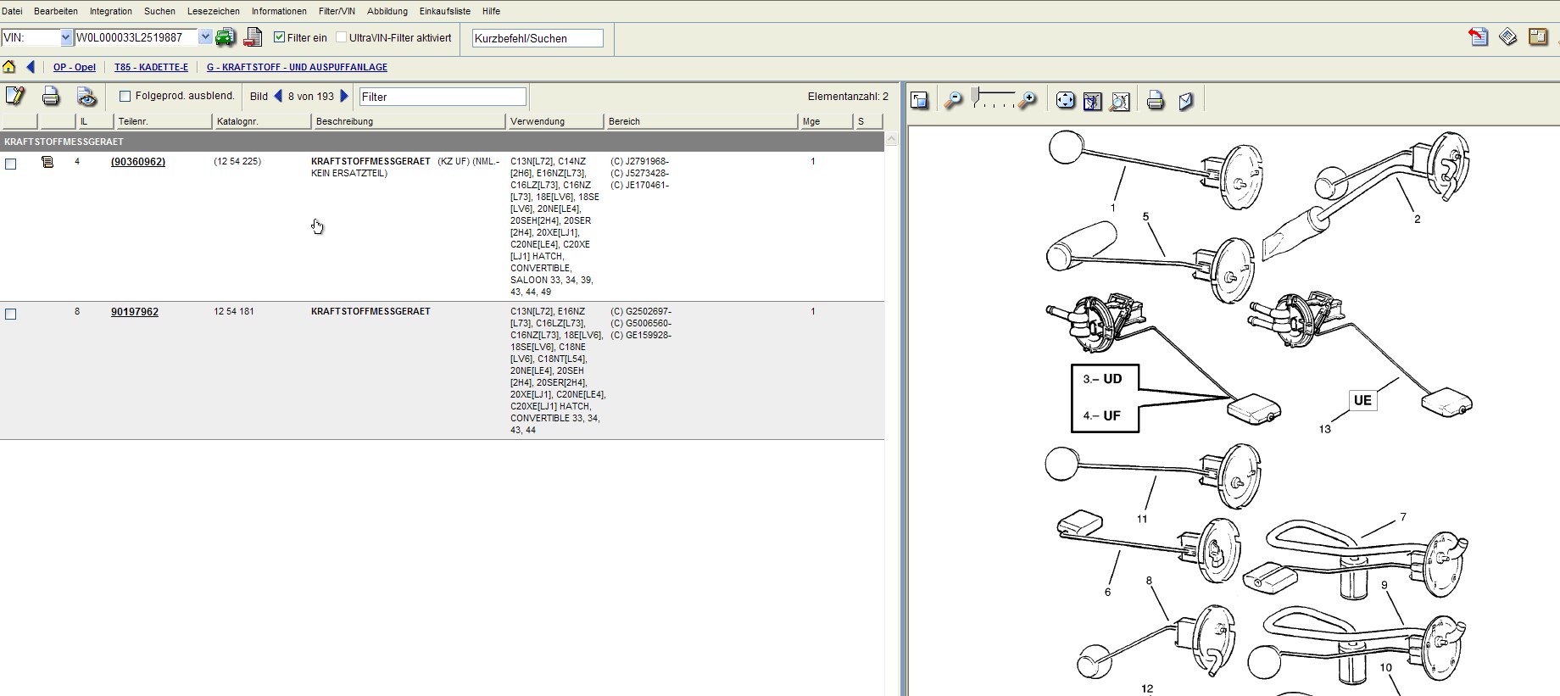Click the bulletin board icon at top right

coord(1538,37)
